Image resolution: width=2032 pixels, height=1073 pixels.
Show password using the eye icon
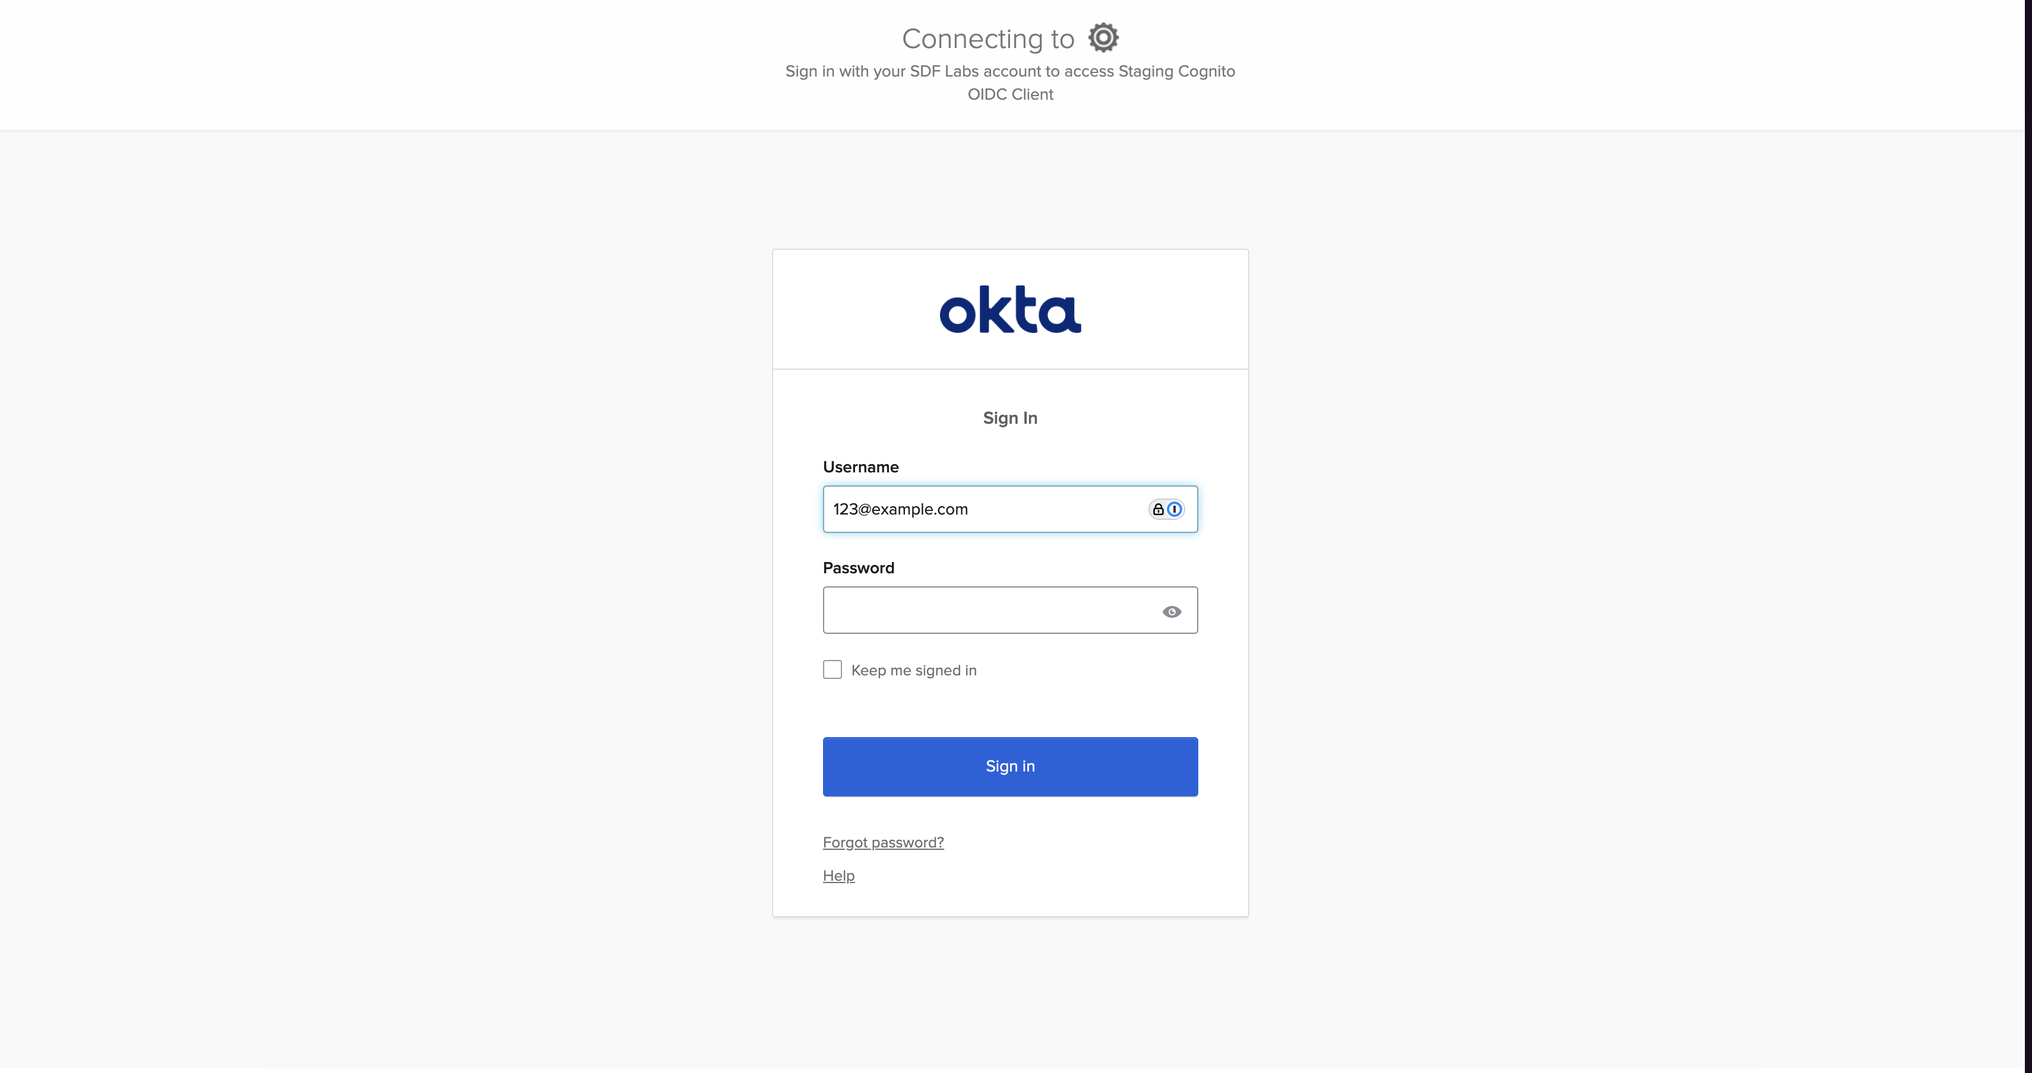1172,612
